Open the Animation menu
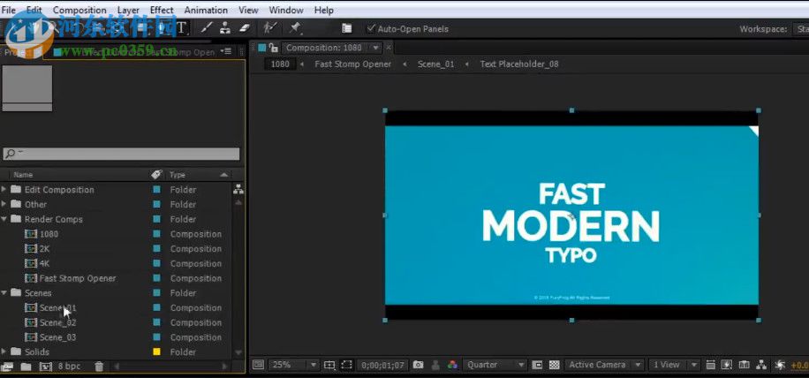809x378 pixels. (x=206, y=10)
